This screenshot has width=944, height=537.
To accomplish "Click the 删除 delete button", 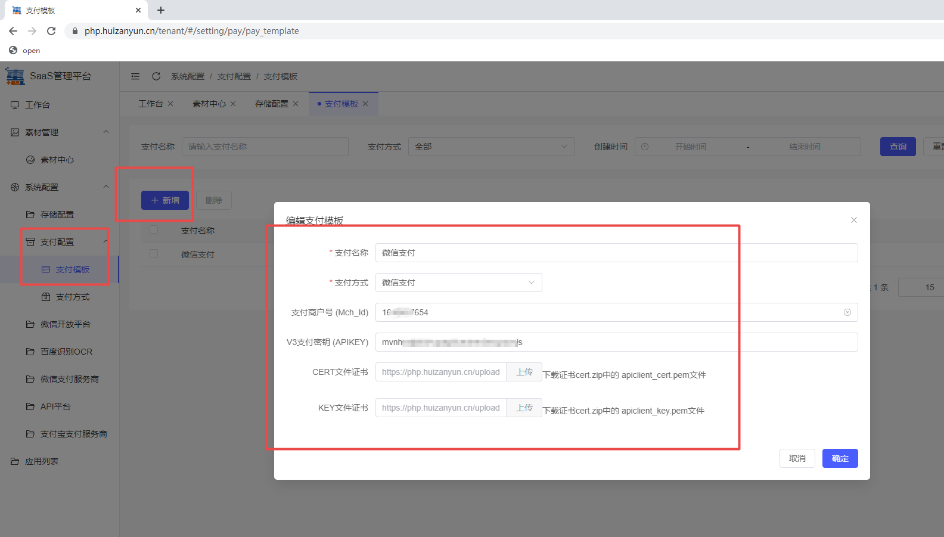I will pyautogui.click(x=214, y=200).
